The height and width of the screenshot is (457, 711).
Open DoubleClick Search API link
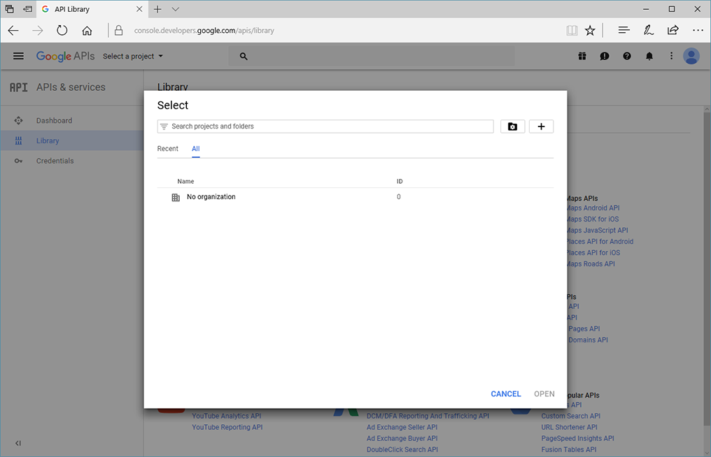[x=402, y=449]
